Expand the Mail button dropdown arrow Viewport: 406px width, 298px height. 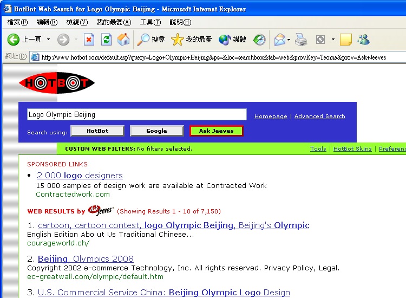click(x=289, y=40)
